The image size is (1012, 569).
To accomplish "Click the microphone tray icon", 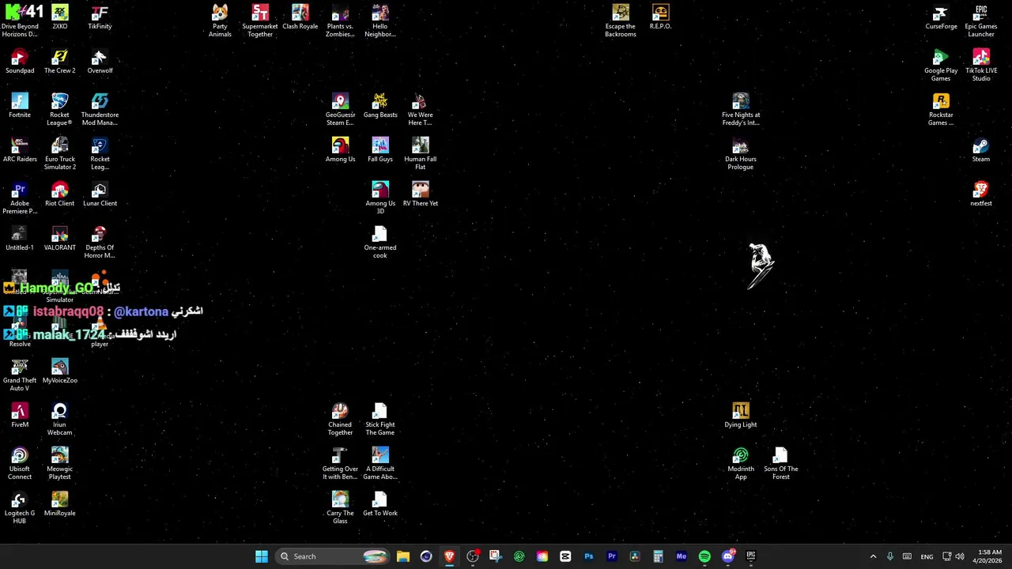I will tap(890, 556).
